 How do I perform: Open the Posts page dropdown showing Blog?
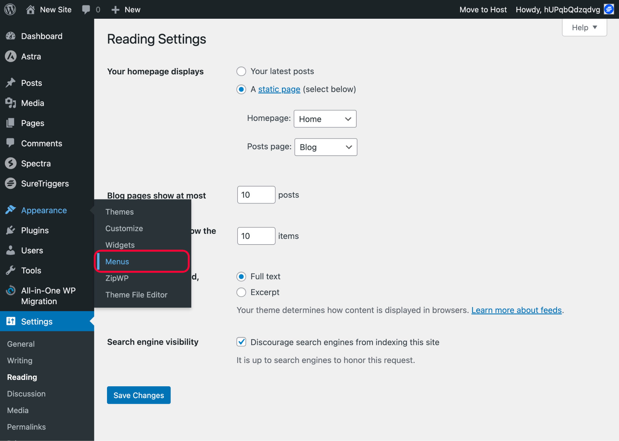pyautogui.click(x=326, y=147)
